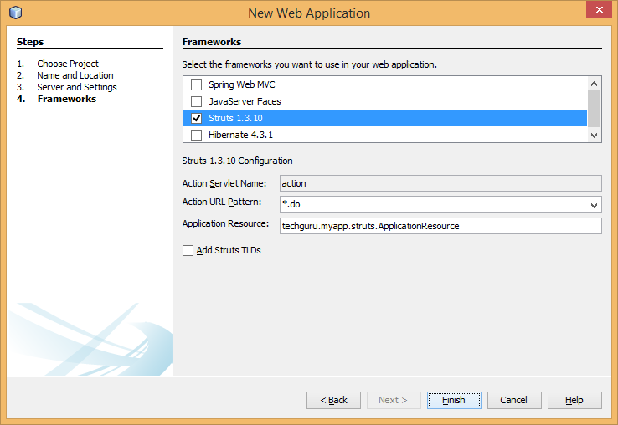Click the Server and Settings step
The height and width of the screenshot is (425, 618).
click(x=77, y=87)
